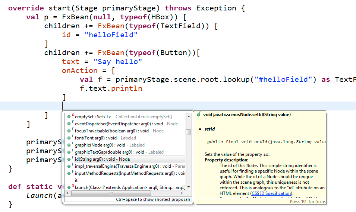This screenshot has width=356, height=212.
Task: Click the "Ctrl+Space to show shortest proposals" status text
Action: pos(153,200)
